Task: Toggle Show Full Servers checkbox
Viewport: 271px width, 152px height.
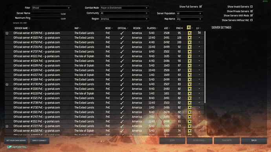Action: tap(200, 7)
